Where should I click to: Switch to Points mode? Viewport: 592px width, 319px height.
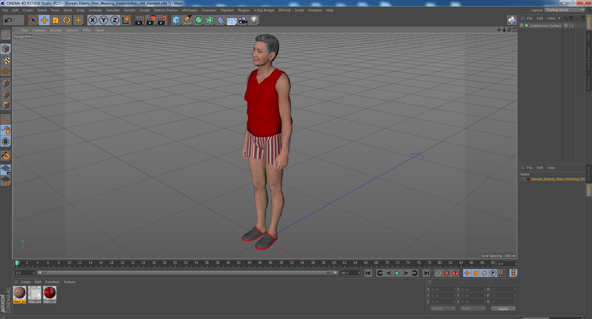pos(6,83)
